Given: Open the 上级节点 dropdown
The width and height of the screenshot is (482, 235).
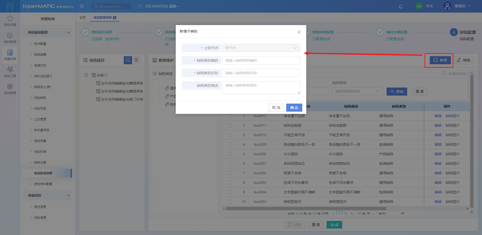Looking at the screenshot, I should pyautogui.click(x=261, y=48).
